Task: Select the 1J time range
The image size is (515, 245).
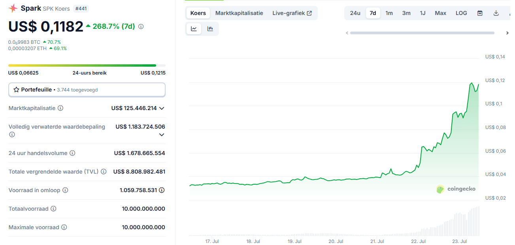Action: point(423,13)
